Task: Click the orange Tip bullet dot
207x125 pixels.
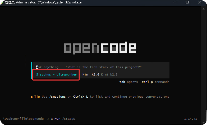Action: pyautogui.click(x=32, y=97)
